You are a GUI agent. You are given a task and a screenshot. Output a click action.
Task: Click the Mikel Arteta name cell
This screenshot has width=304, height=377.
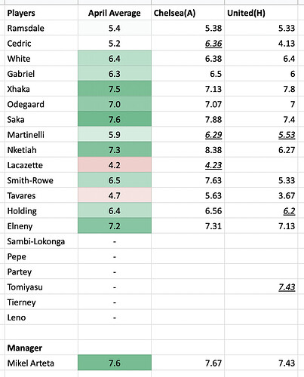[41, 363]
